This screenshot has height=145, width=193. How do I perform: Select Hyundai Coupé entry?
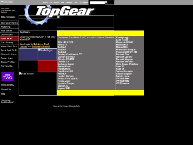click(66, 83)
